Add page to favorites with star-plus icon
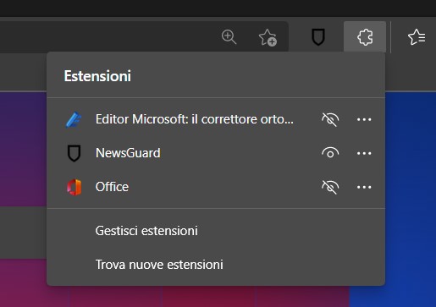This screenshot has height=307, width=436. [268, 37]
